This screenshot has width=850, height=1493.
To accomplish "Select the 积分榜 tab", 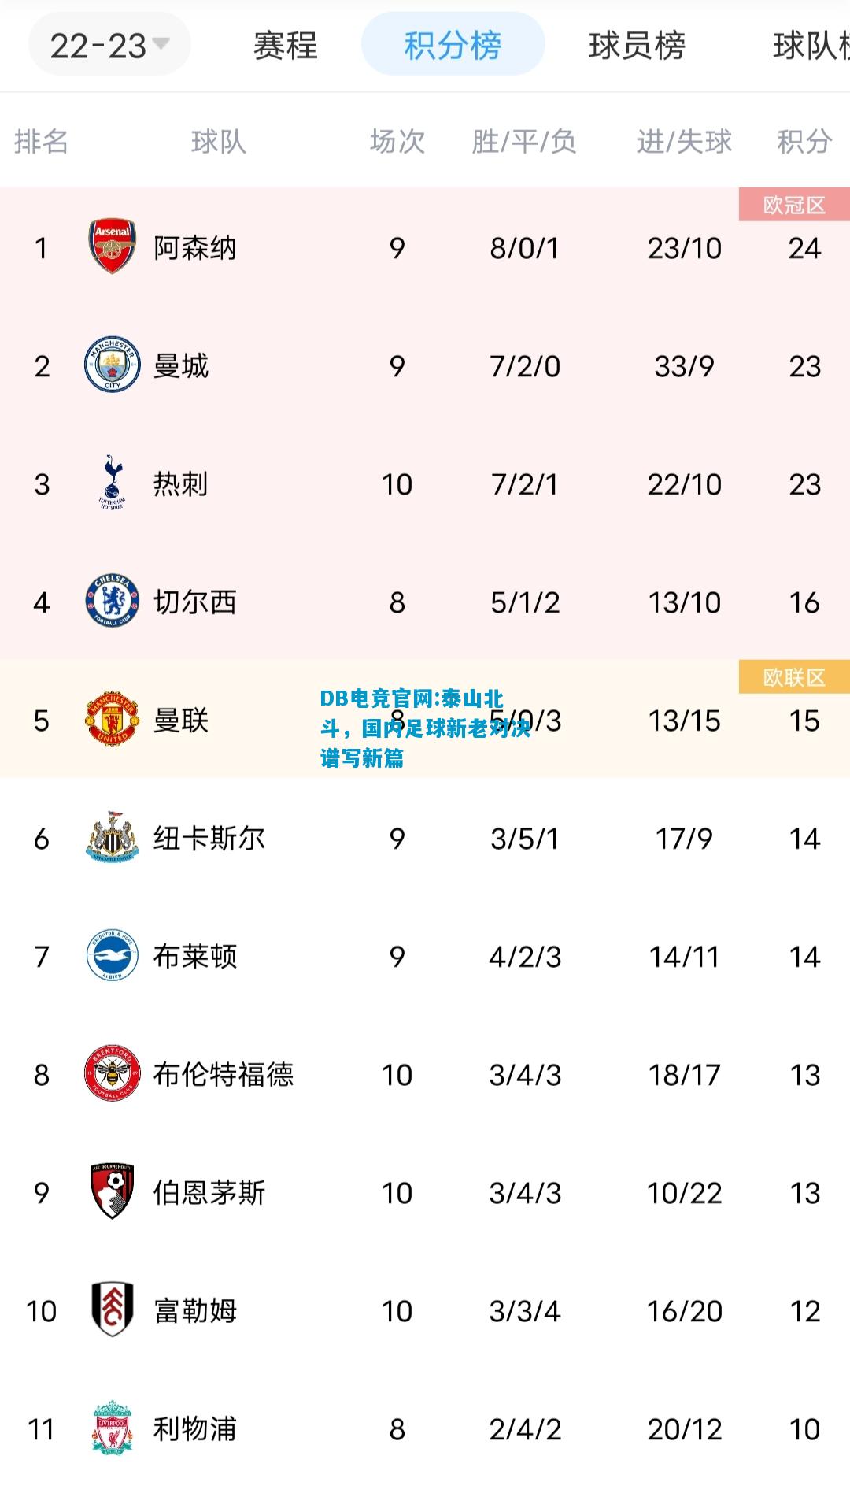I will (x=453, y=45).
